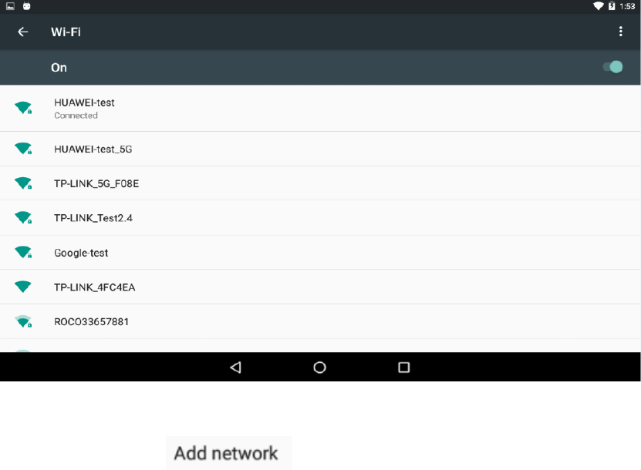Choose TP-LINK_5G_F08E network

click(320, 183)
